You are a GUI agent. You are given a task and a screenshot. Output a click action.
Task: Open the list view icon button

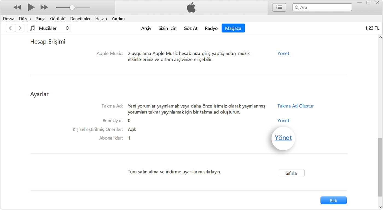279,7
